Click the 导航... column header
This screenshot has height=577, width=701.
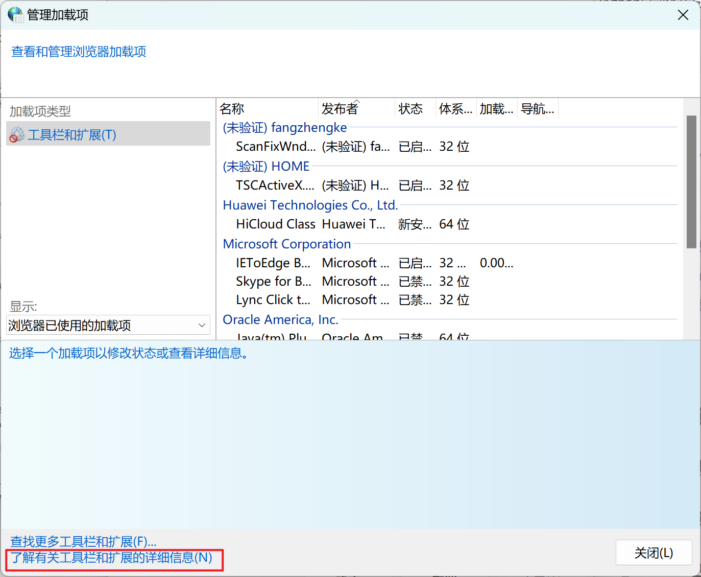[x=537, y=108]
